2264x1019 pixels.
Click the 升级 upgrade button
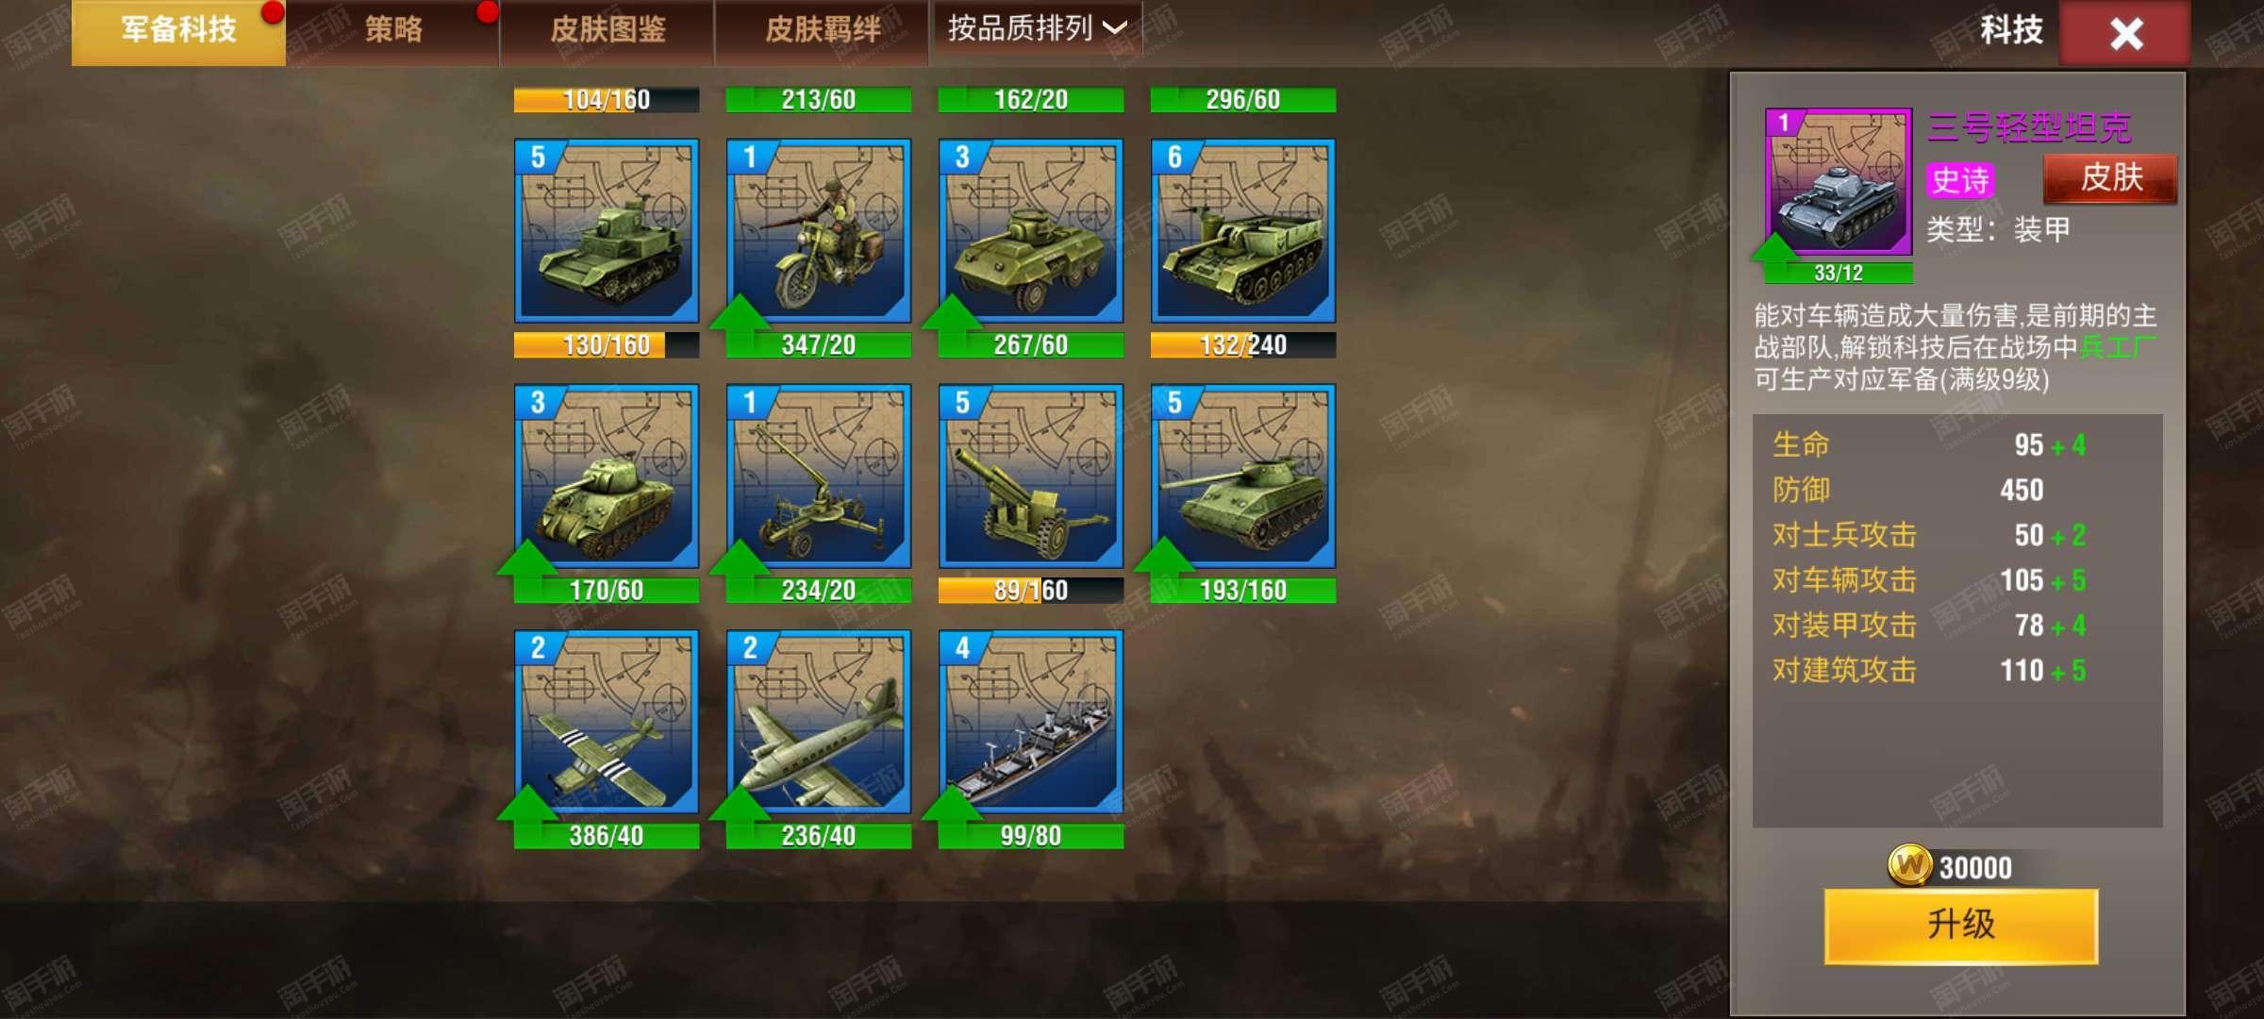(x=1961, y=925)
